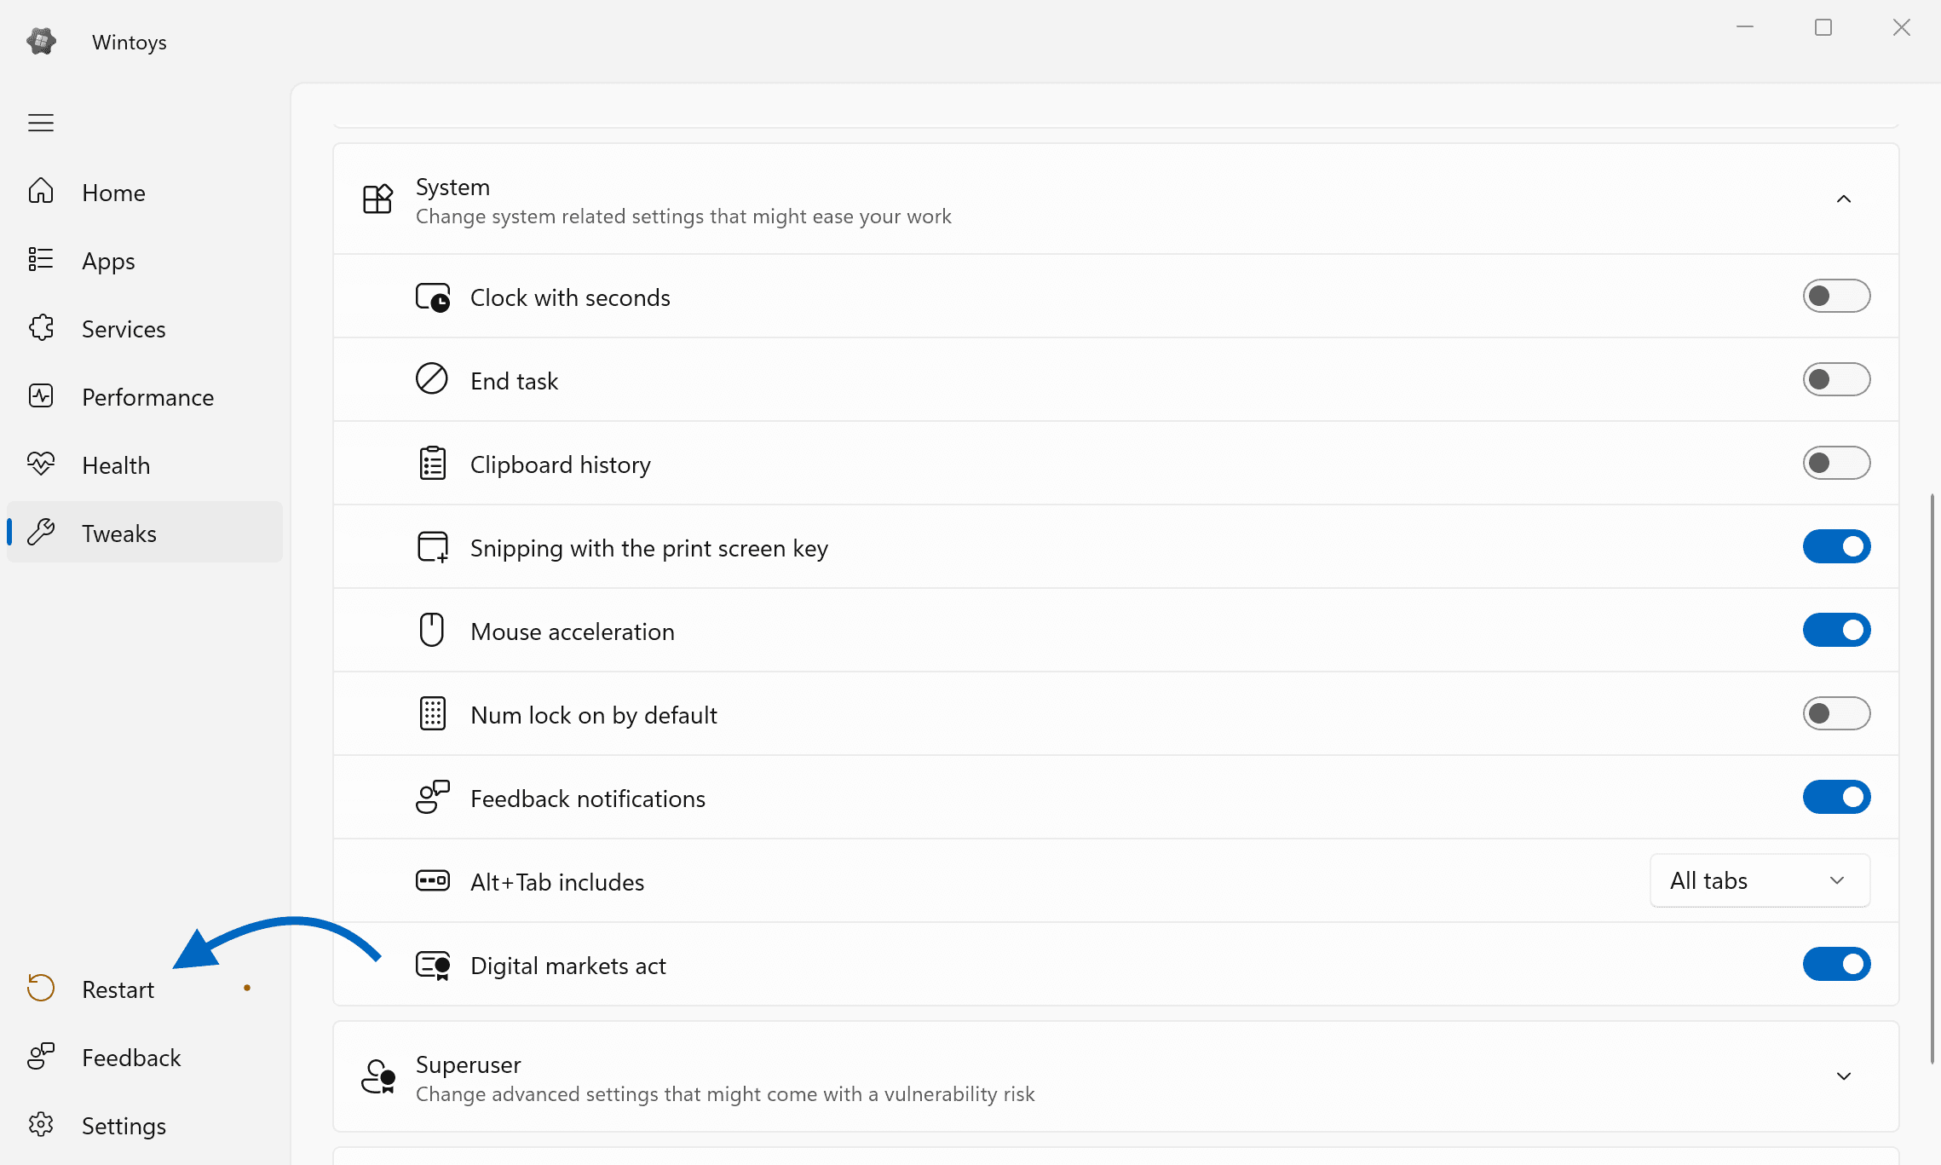Screen dimensions: 1941x1165
Task: Maximize the Wintoys window
Action: (x=1823, y=27)
